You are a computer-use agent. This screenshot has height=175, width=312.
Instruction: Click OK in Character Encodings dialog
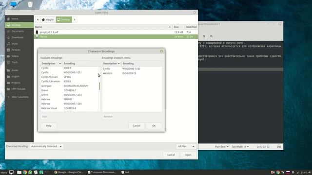click(x=154, y=126)
